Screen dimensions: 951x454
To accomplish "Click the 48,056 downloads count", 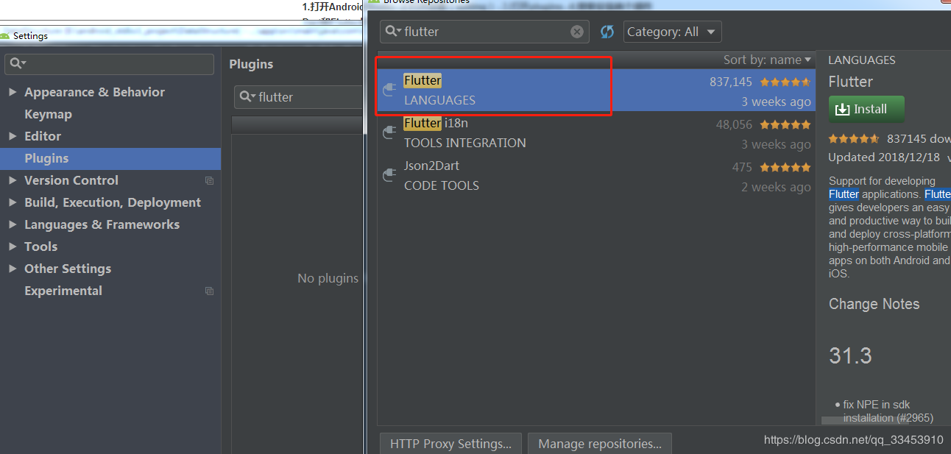I will click(735, 124).
